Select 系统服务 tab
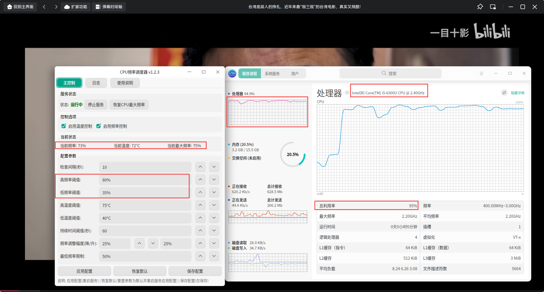The height and width of the screenshot is (292, 544). 272,74
